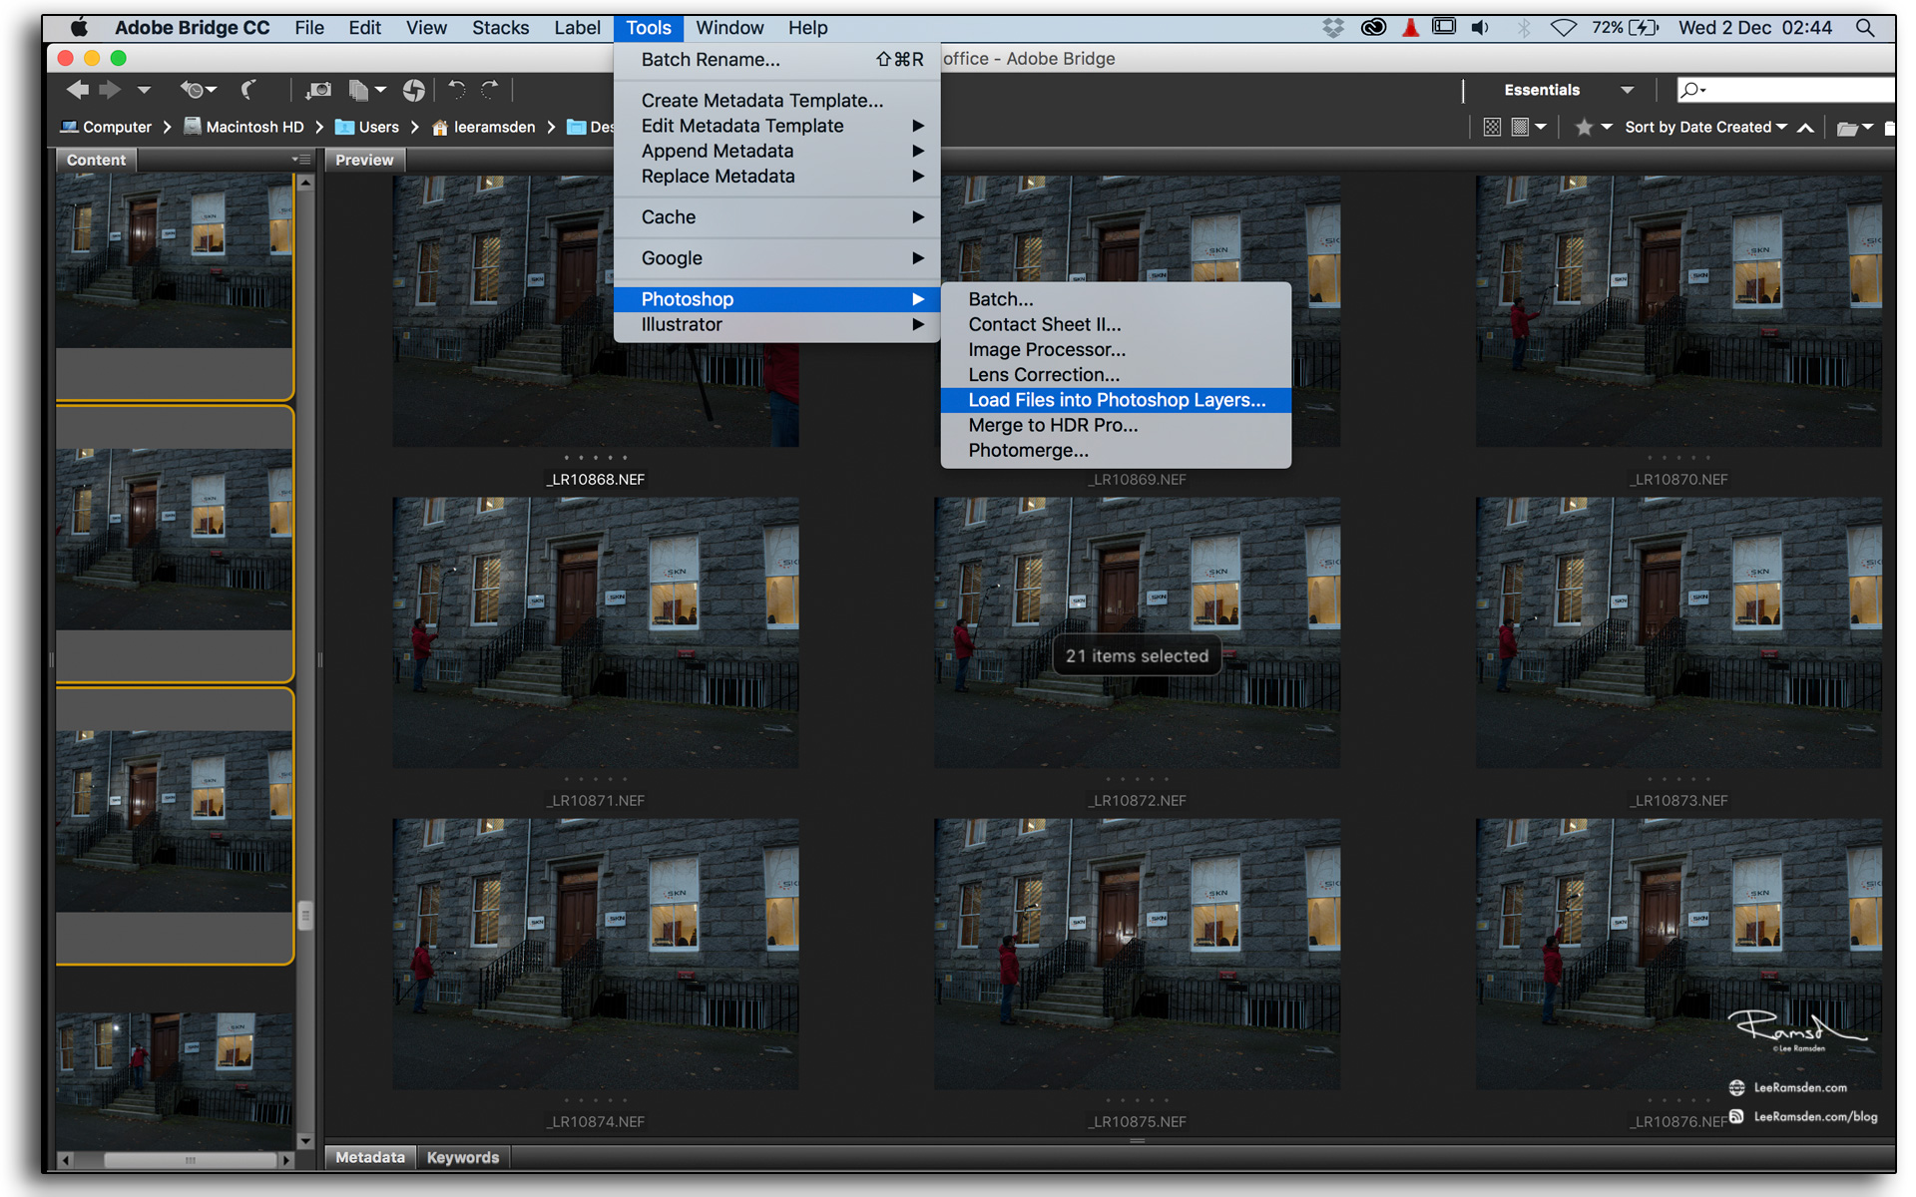Open the parent folders dropdown arrow
The width and height of the screenshot is (1916, 1197).
(144, 90)
